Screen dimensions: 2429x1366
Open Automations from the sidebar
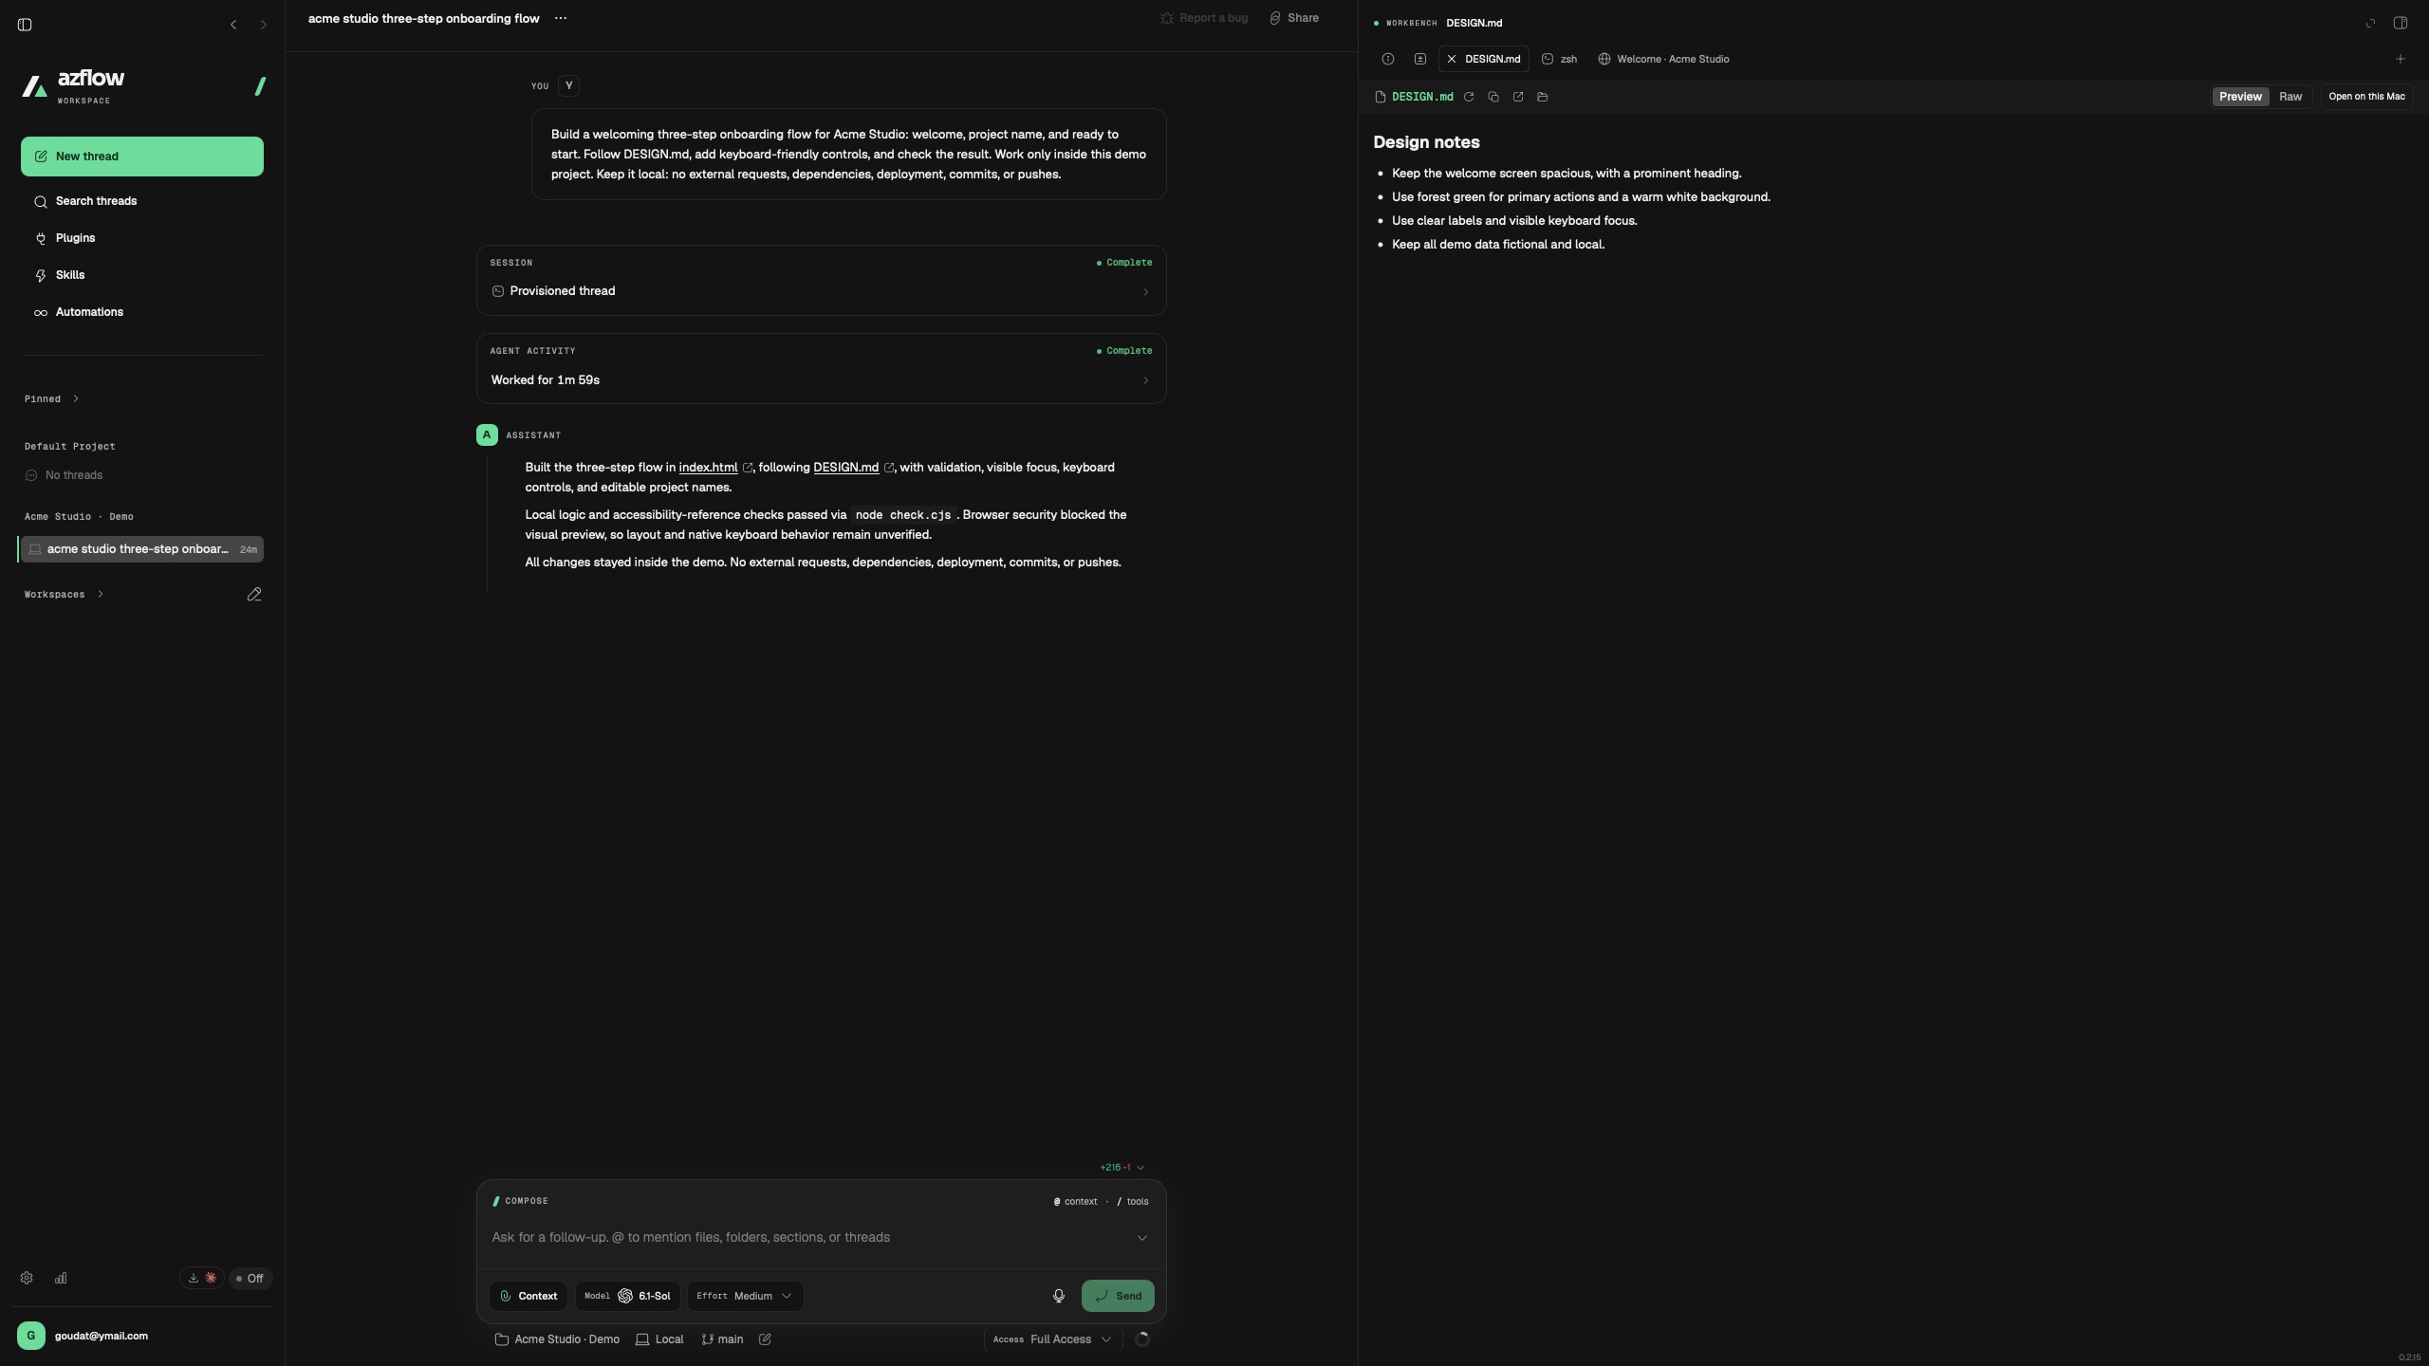point(142,312)
